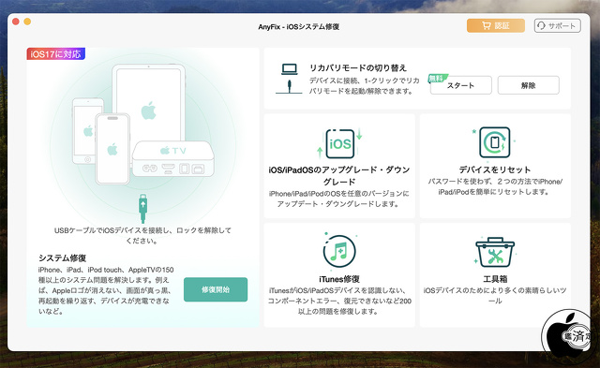This screenshot has height=368, width=600.
Task: Click the iTunes repair music icon
Action: (x=339, y=251)
